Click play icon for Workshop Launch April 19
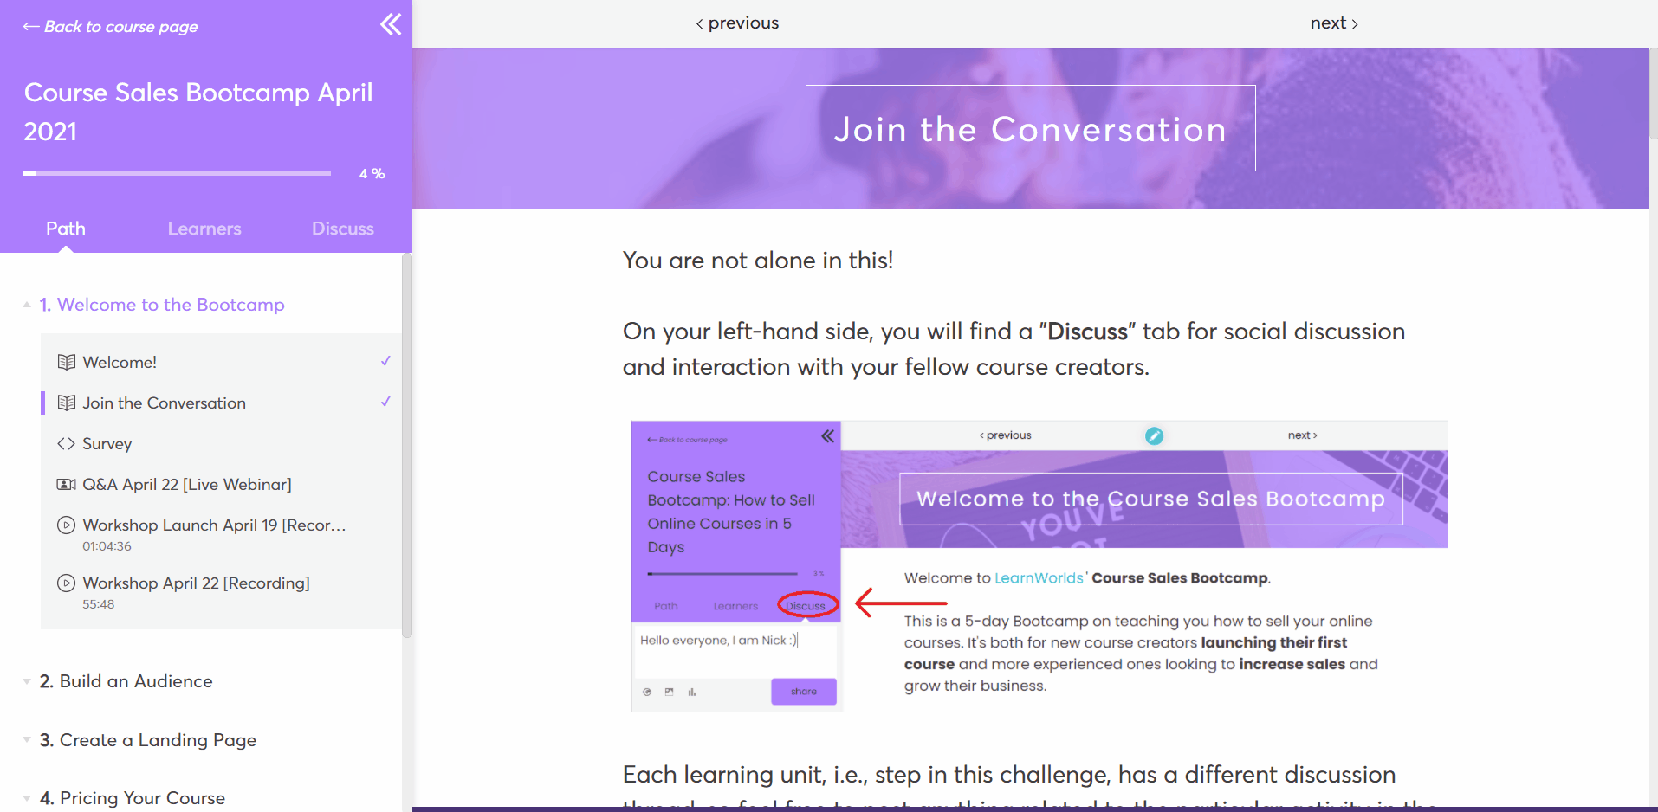Image resolution: width=1658 pixels, height=812 pixels. click(66, 525)
